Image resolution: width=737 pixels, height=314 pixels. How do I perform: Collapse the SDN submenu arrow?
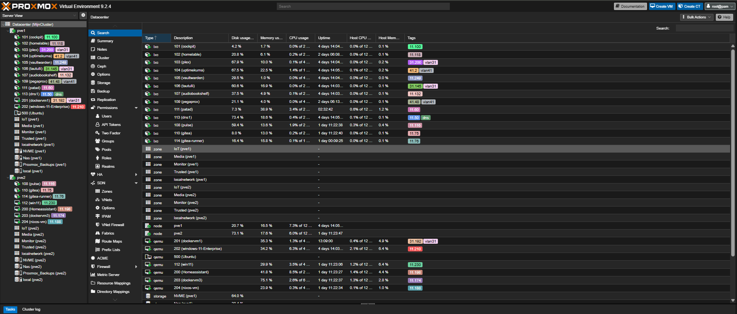[136, 183]
